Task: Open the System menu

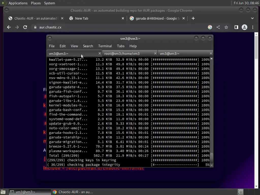Action: pyautogui.click(x=50, y=3)
